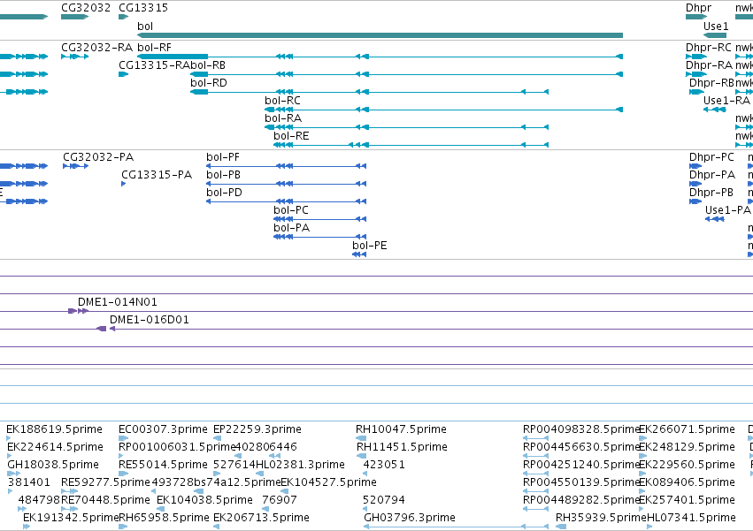Select the RP001006031.5prime EST label
Screen dimensions: 753x531
177,447
